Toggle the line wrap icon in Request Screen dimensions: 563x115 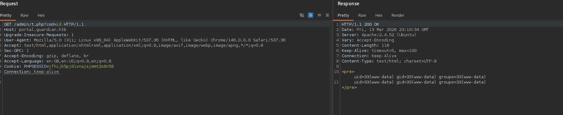click(x=311, y=15)
